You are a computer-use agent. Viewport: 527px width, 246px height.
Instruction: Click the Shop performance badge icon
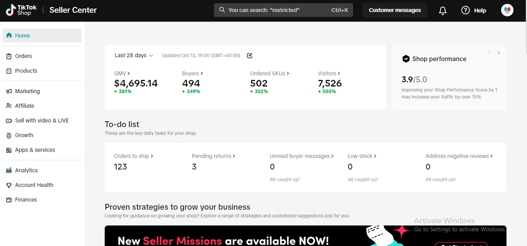tap(406, 59)
